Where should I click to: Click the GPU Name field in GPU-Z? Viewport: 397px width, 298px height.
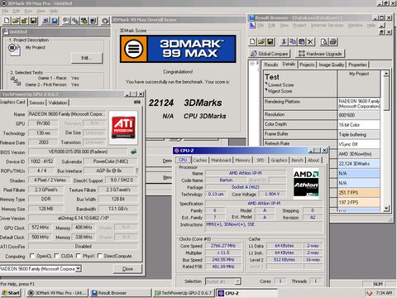tap(67, 114)
